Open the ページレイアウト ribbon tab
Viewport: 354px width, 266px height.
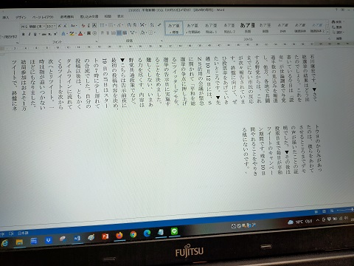click(43, 17)
